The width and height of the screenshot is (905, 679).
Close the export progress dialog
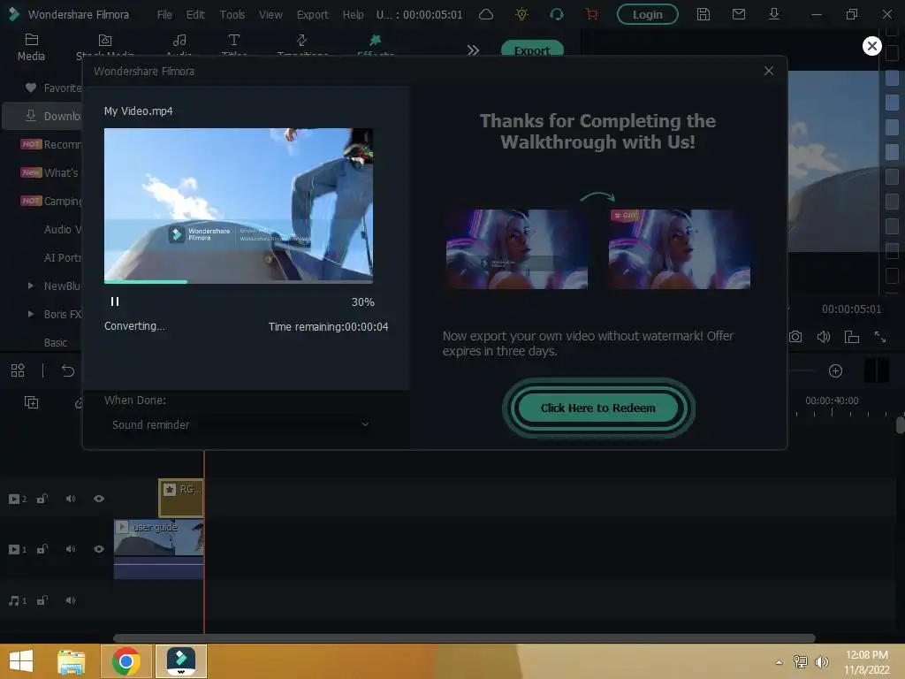pyautogui.click(x=768, y=71)
